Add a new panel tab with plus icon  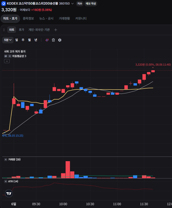coord(56,30)
